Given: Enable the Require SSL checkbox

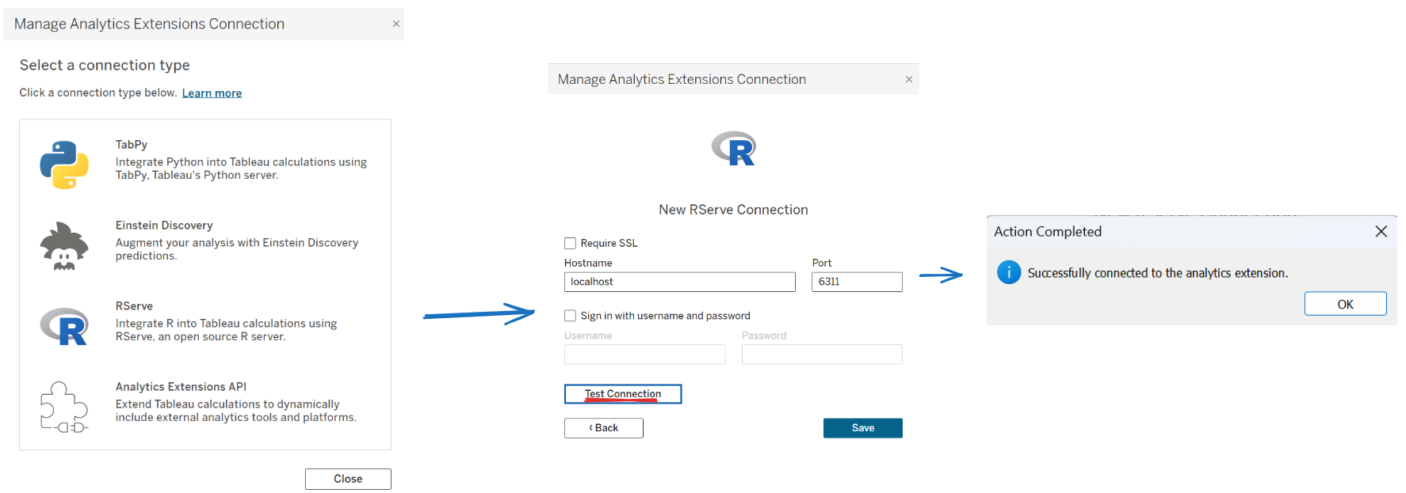Looking at the screenshot, I should tap(570, 243).
